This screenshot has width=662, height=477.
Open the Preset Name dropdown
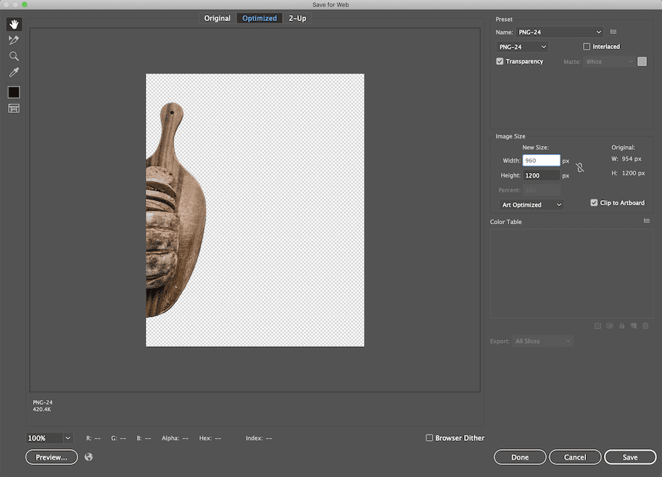point(560,32)
